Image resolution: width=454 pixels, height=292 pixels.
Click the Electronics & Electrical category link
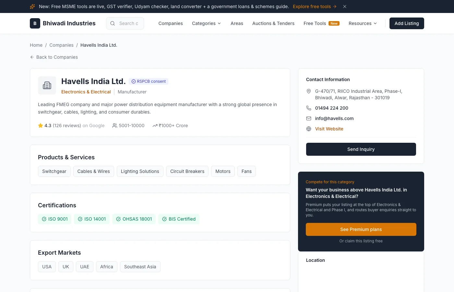point(86,92)
